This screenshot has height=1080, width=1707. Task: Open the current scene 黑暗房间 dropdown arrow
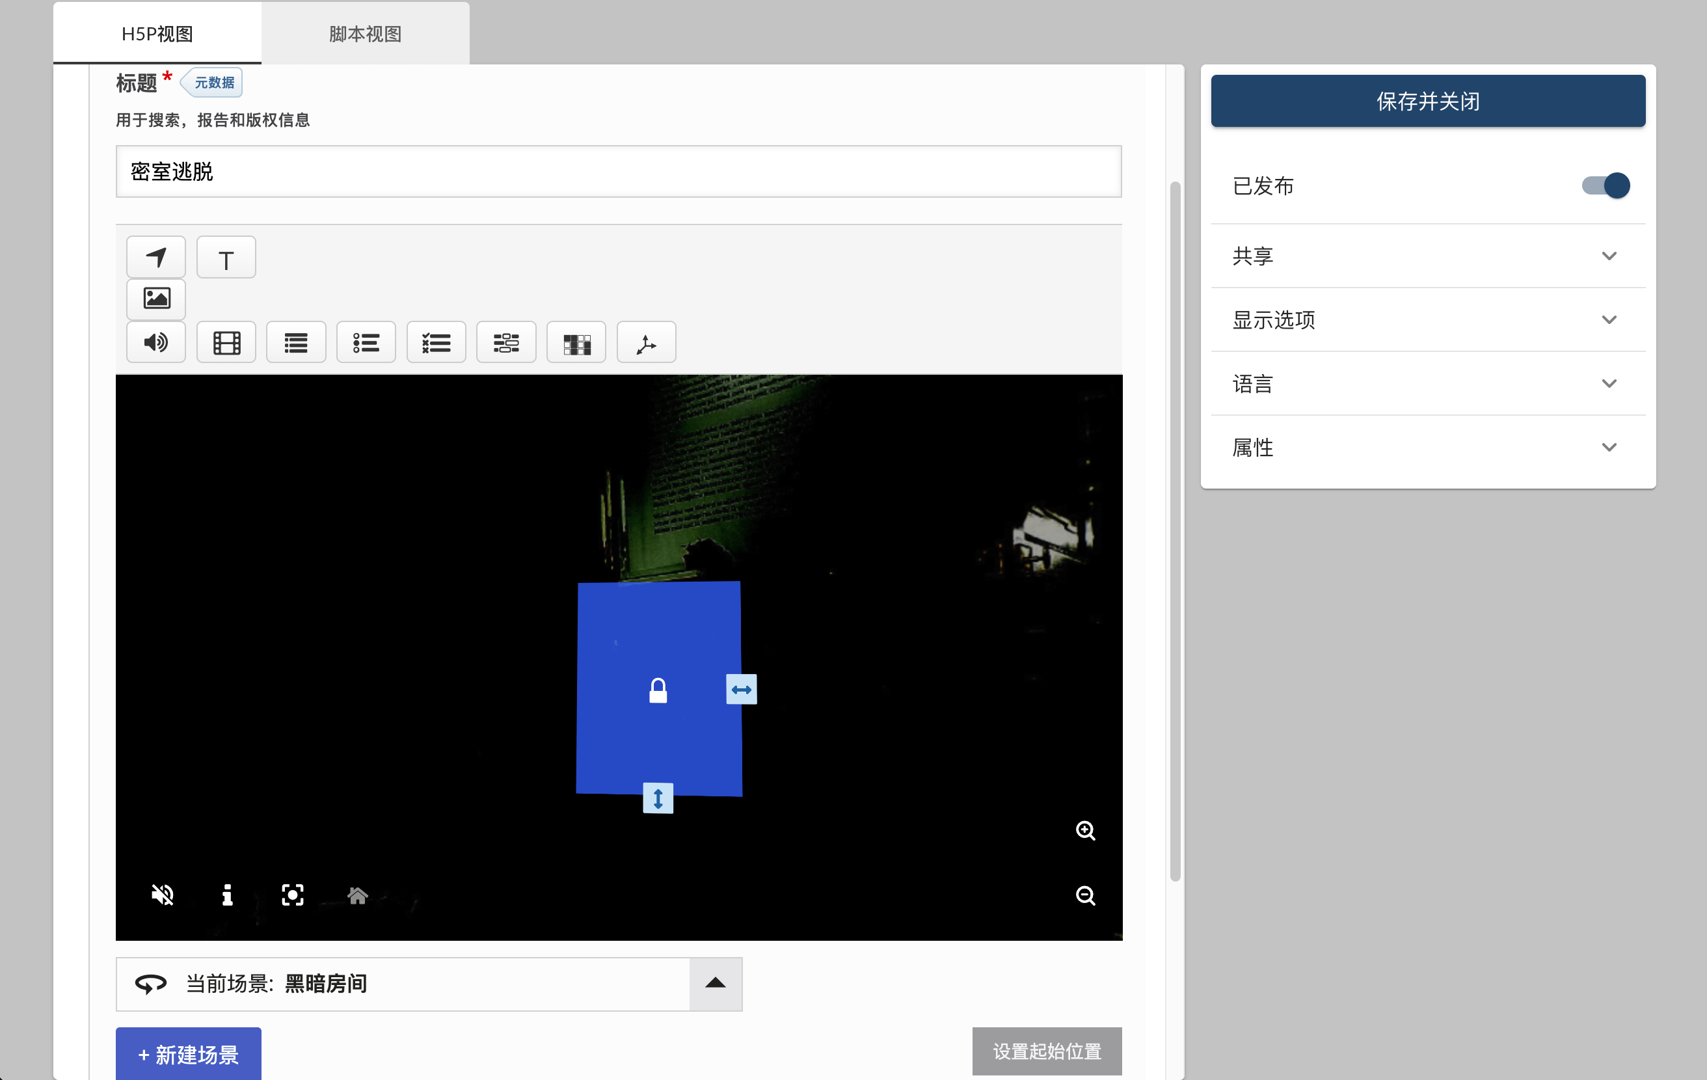(716, 984)
